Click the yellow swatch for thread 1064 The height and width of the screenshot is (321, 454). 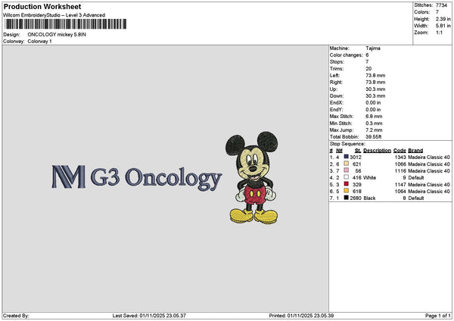point(346,191)
